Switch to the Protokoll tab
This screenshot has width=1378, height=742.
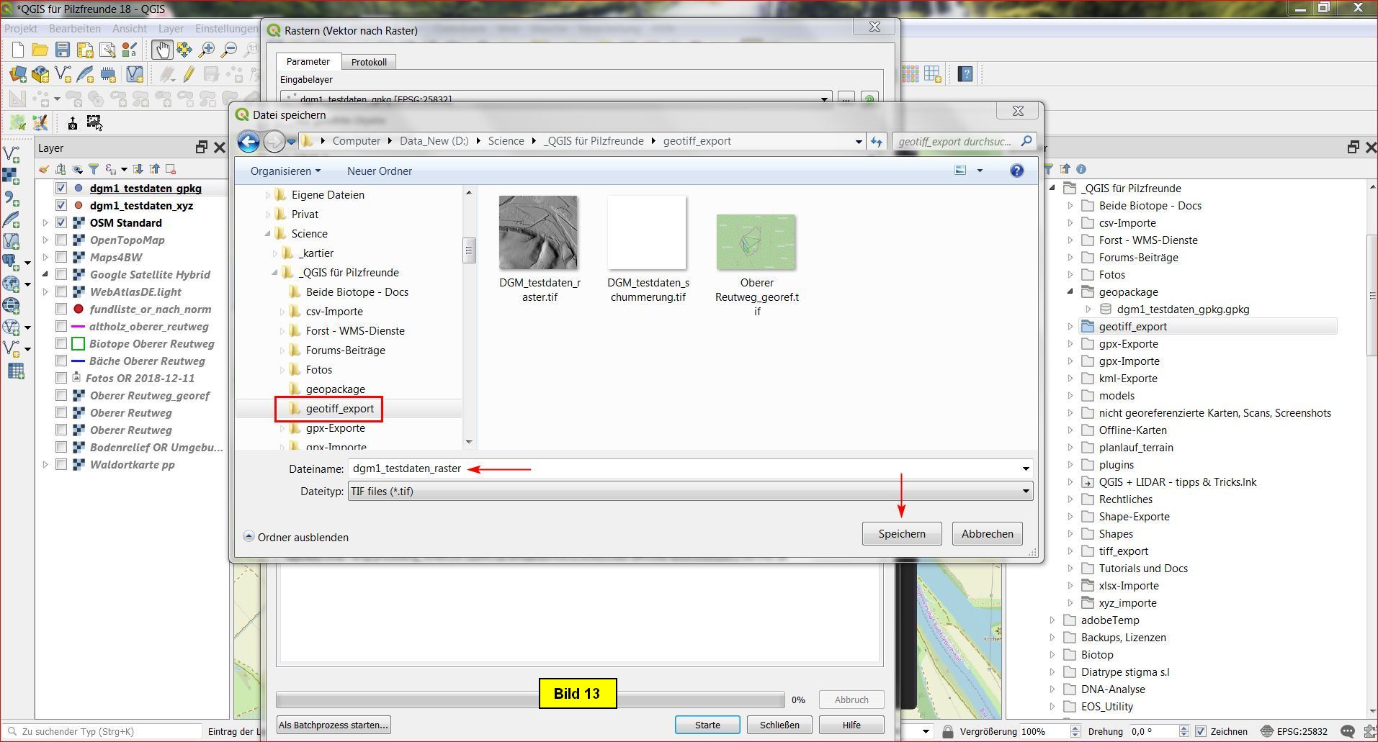(369, 62)
